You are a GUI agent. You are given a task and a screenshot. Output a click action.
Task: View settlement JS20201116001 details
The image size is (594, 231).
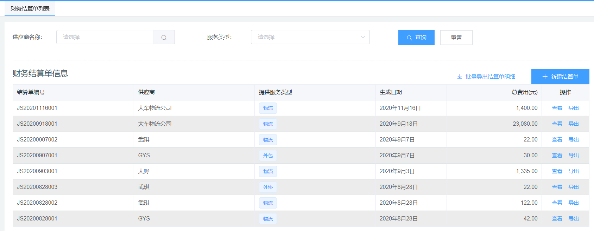pos(557,108)
